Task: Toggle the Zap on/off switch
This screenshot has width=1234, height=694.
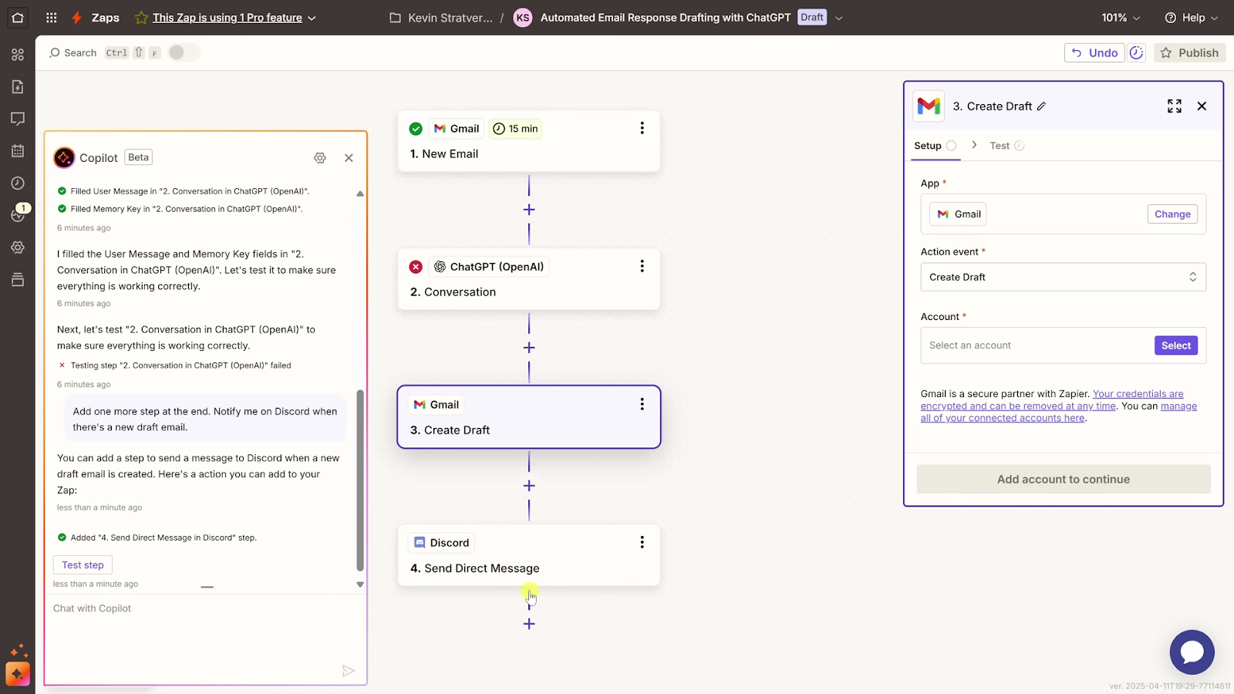Action: [x=184, y=52]
